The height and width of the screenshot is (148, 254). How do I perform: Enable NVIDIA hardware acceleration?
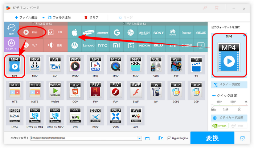(x=220, y=125)
